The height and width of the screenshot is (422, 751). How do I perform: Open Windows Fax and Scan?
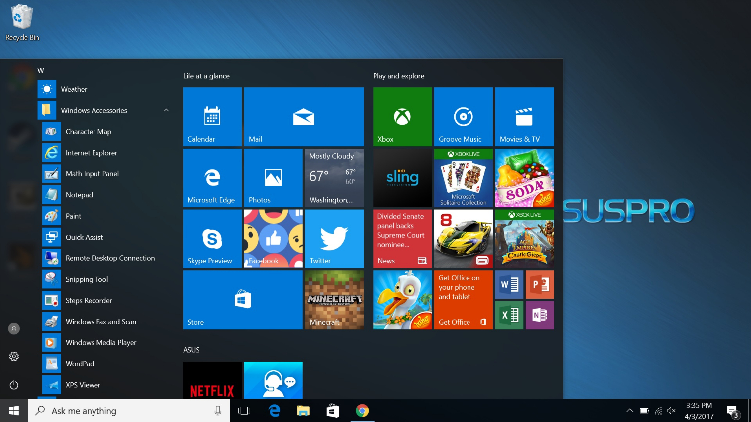106,322
